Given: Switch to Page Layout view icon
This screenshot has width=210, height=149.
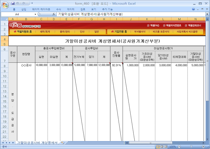Looking at the screenshot, I should tap(162, 147).
